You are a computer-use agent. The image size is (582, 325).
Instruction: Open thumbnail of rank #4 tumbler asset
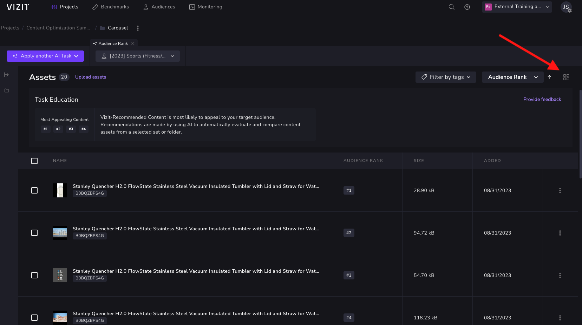(60, 318)
